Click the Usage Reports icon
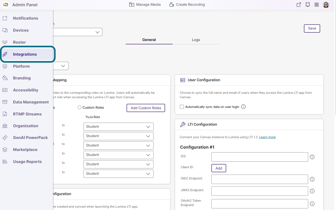Viewport: 336px width, 210px height. coord(5,162)
